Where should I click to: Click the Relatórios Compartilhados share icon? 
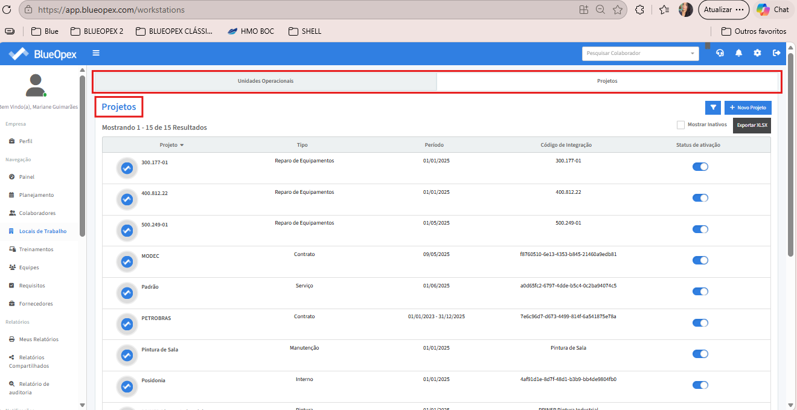(x=13, y=357)
